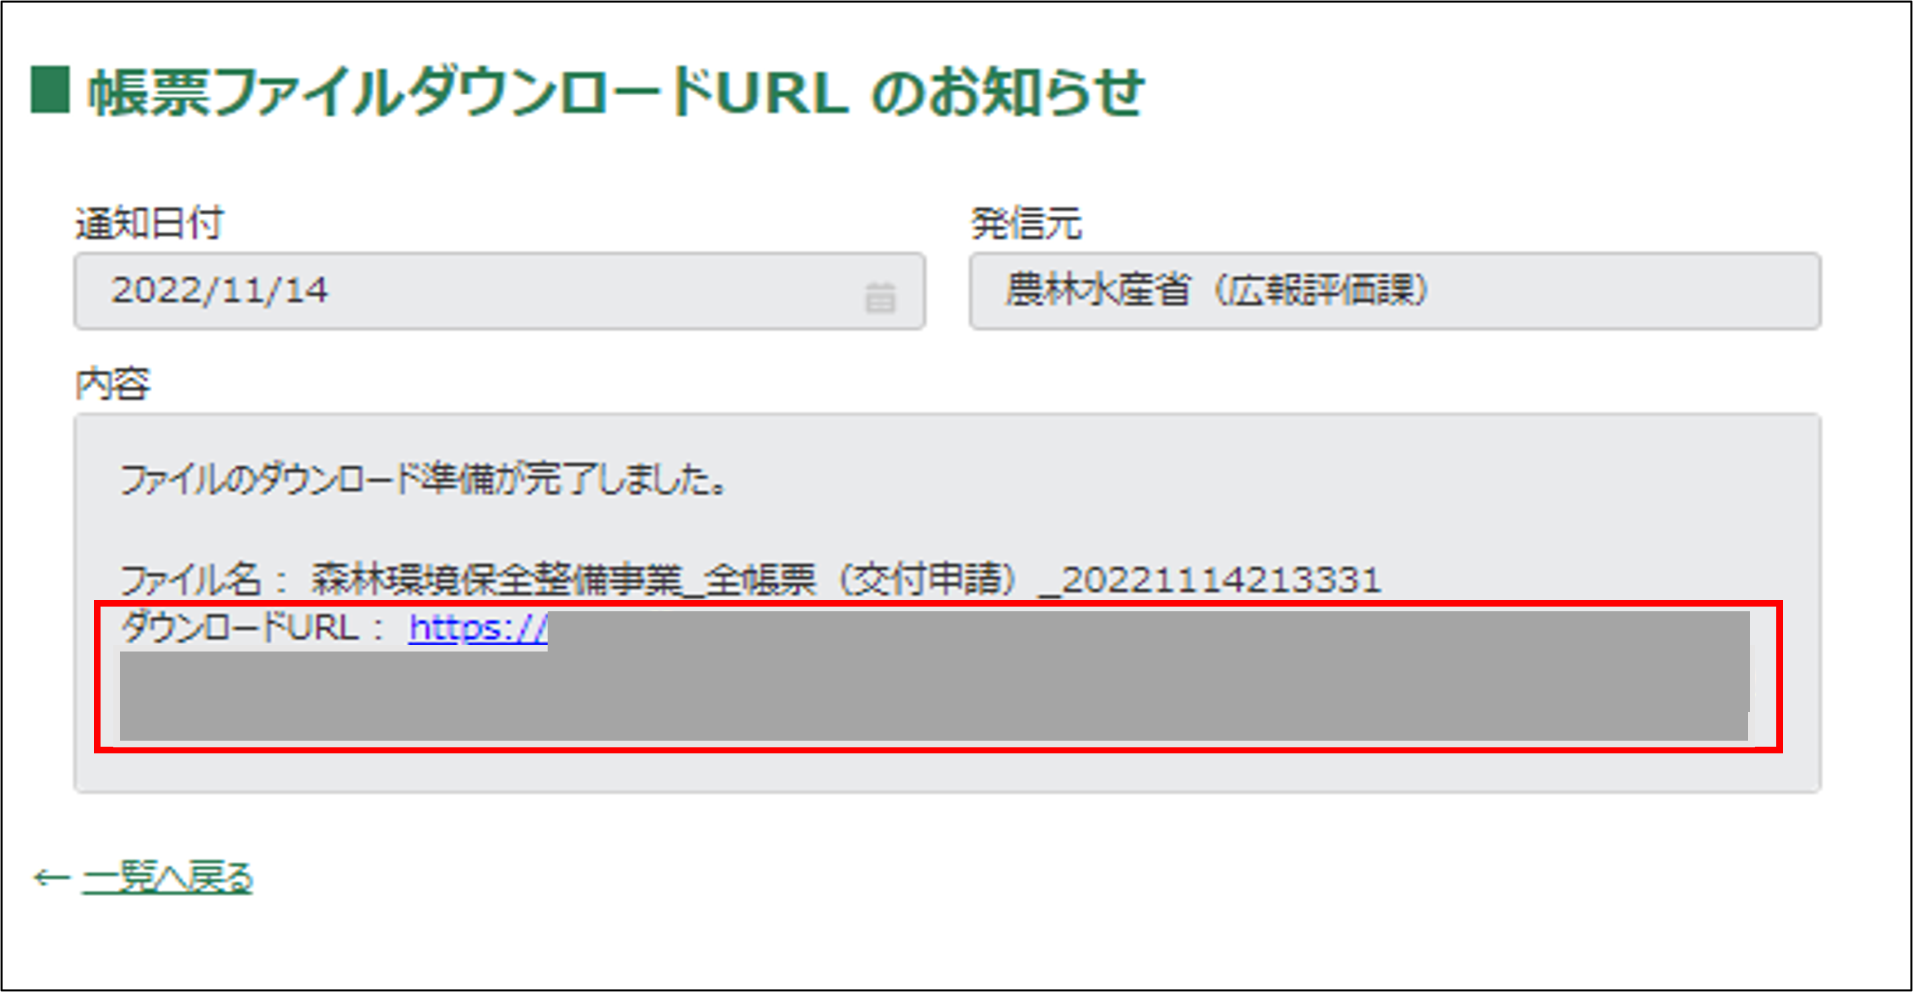
Task: Open the https:// download URL link
Action: (x=477, y=628)
